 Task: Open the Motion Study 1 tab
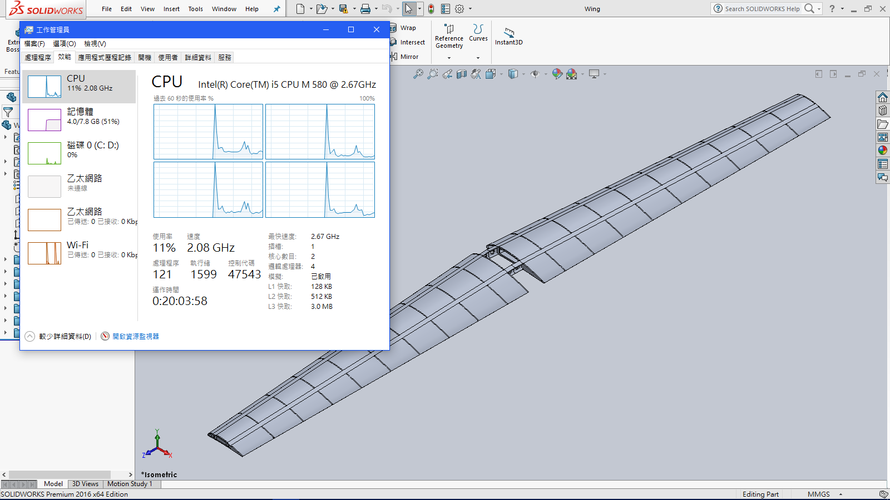click(x=130, y=484)
